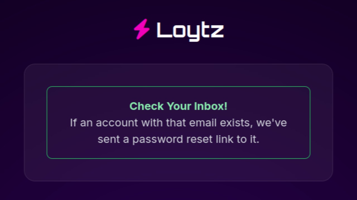Click the Loytz wordmark logo
357x200 pixels.
coord(190,30)
